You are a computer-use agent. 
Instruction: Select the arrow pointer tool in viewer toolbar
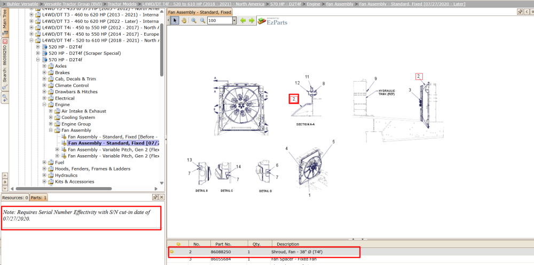click(x=175, y=20)
